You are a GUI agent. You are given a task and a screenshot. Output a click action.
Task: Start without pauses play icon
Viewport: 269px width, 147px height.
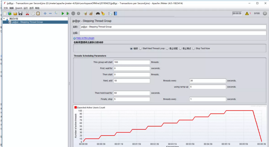(68, 13)
